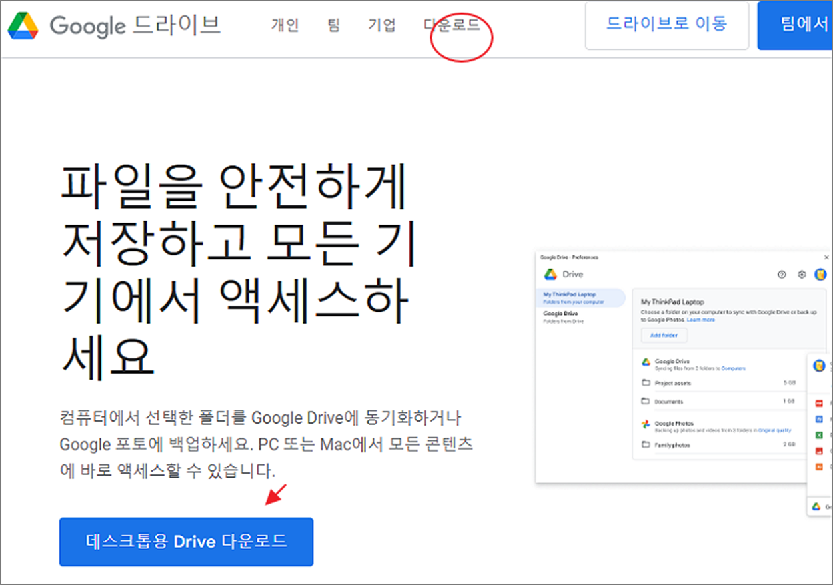Click the Google 드라이브 title text

(135, 25)
